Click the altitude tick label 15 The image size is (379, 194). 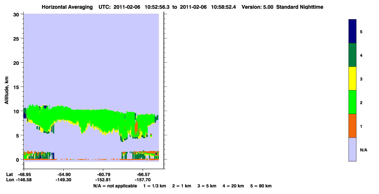[17, 87]
